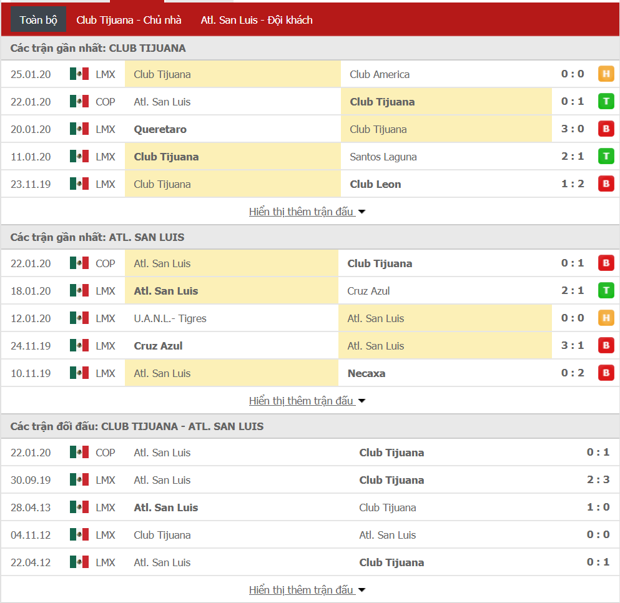Click Mexico flag on 25.01.20 row
The height and width of the screenshot is (603, 620).
coord(79,74)
